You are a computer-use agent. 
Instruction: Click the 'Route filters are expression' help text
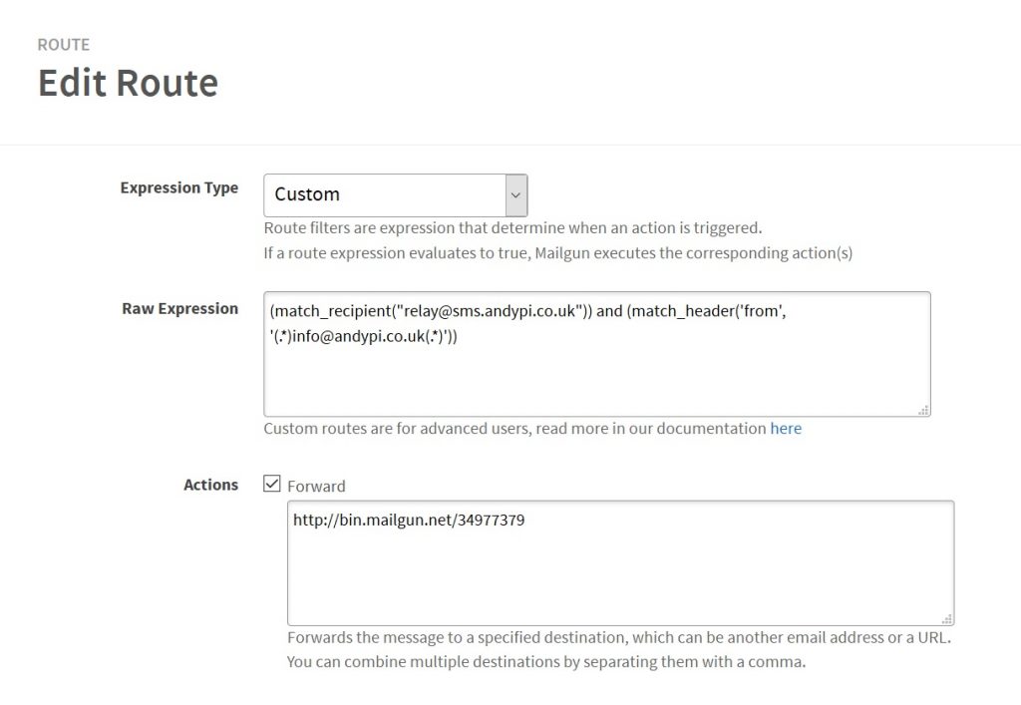coord(513,227)
